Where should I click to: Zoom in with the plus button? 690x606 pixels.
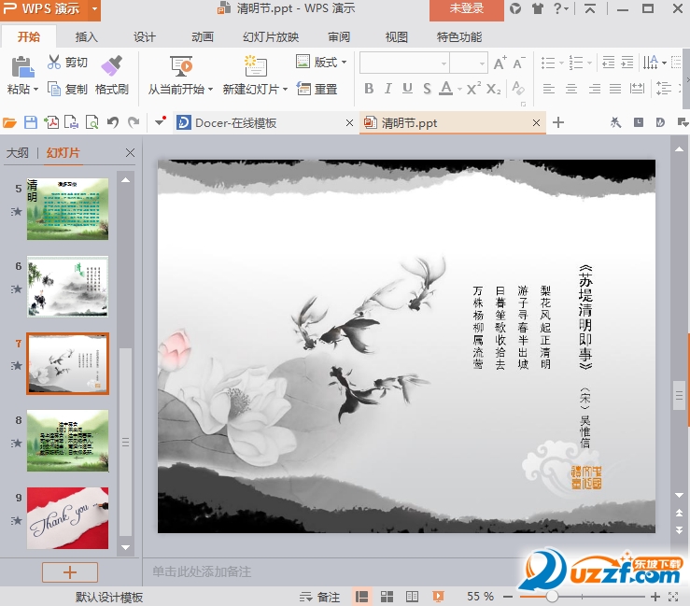tap(655, 597)
